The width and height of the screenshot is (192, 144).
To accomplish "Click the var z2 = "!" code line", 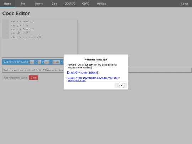I will pyautogui.click(x=20, y=33).
